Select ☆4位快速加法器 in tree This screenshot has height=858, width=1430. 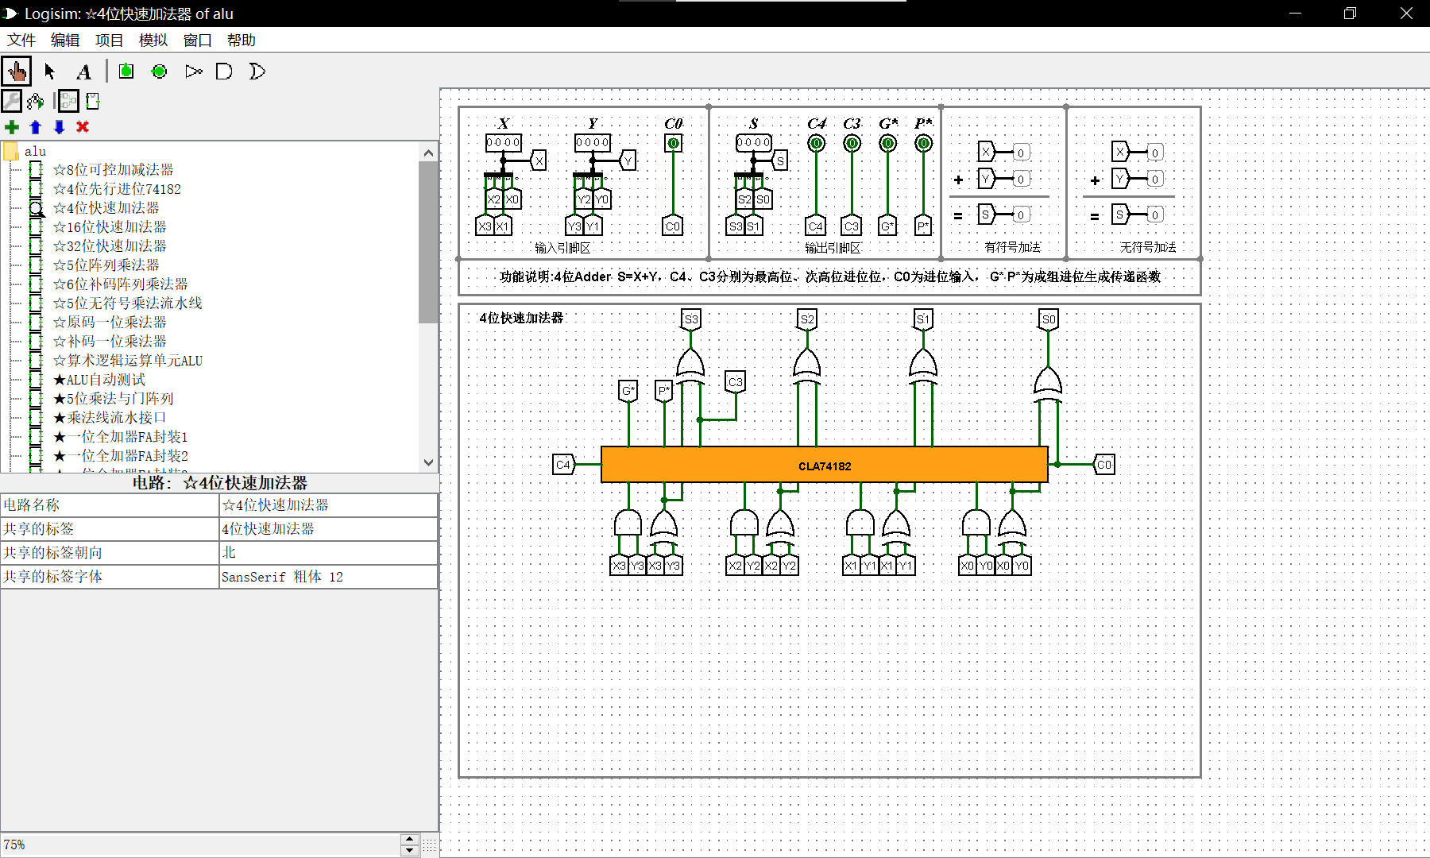coord(106,207)
